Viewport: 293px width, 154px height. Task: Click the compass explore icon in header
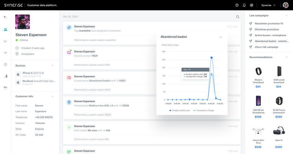[x=252, y=5]
